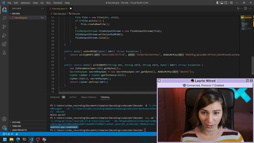The width and height of the screenshot is (254, 143).
Task: Switch to the PROBLEMS panel tab
Action: coord(55,97)
